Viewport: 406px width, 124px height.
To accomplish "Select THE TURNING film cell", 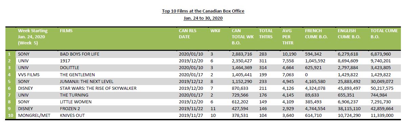I will (74, 95).
